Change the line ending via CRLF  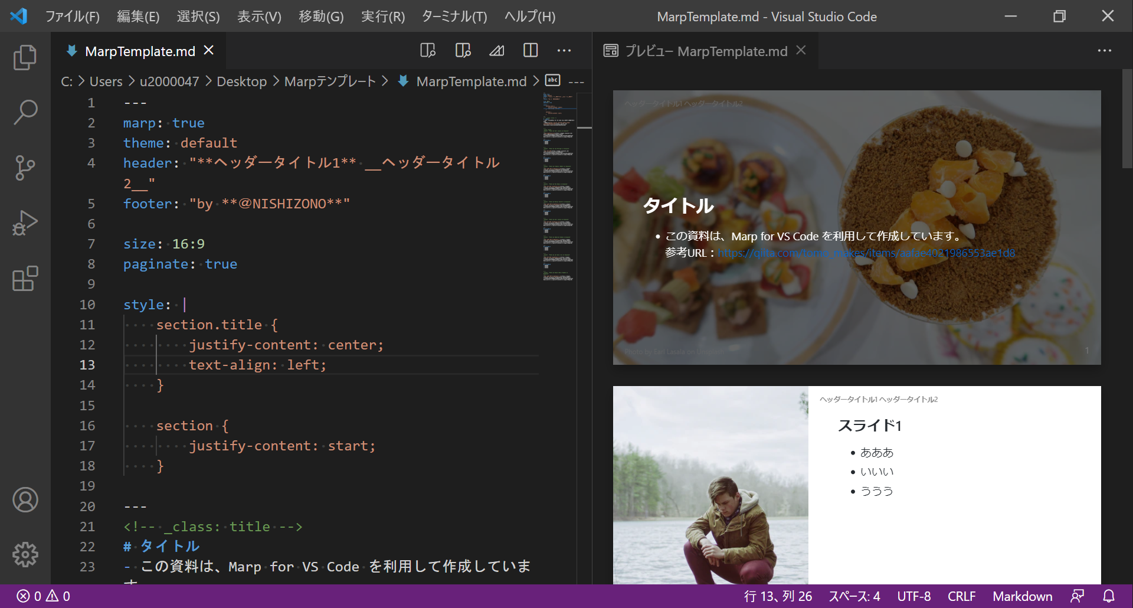pos(961,596)
